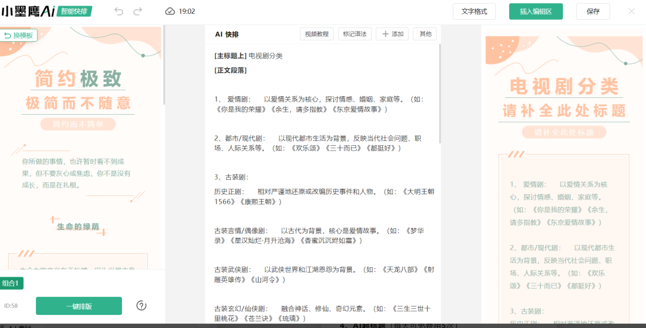Open the 文字格式 text format options
Image resolution: width=646 pixels, height=328 pixels.
pyautogui.click(x=474, y=11)
